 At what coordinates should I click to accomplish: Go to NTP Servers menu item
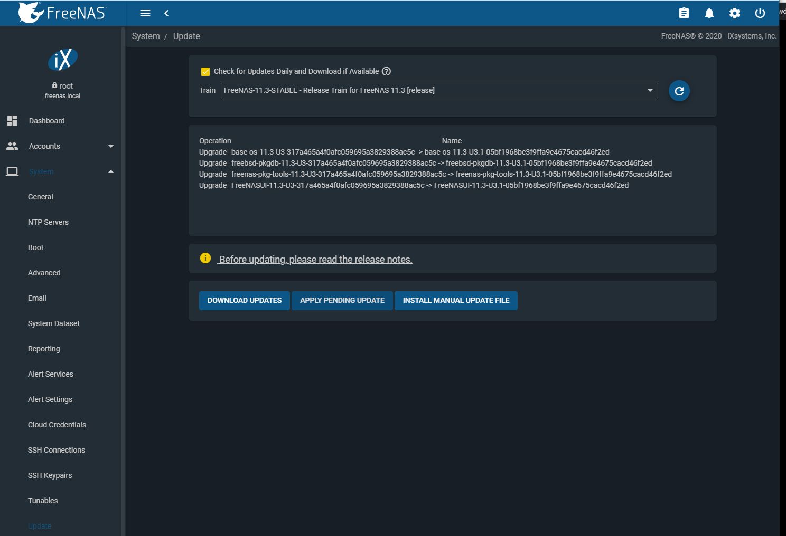48,222
